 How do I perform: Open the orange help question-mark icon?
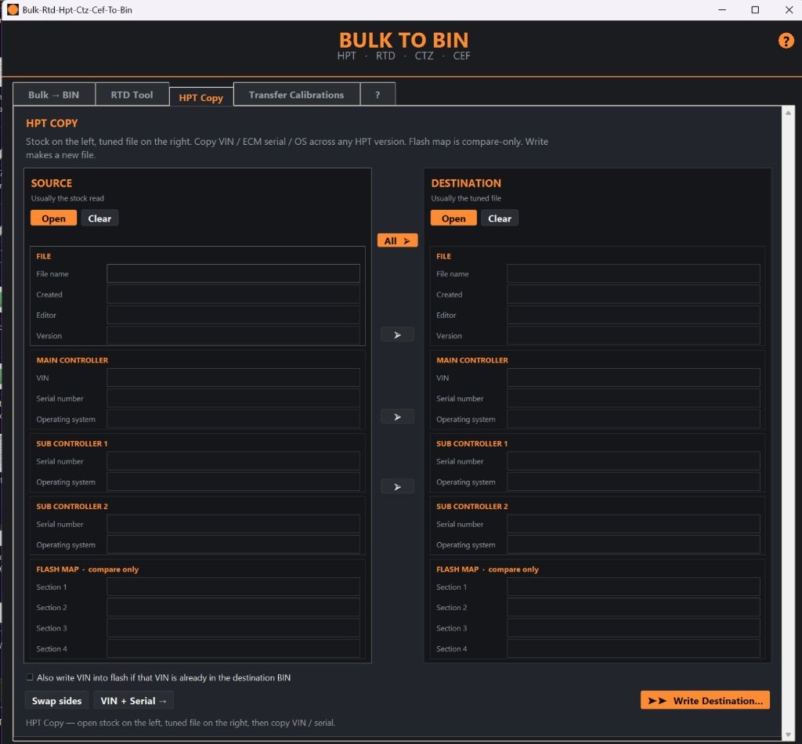[786, 41]
